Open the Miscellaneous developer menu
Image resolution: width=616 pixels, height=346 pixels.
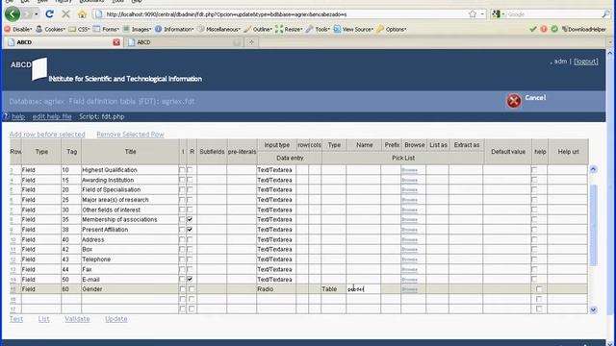(218, 29)
